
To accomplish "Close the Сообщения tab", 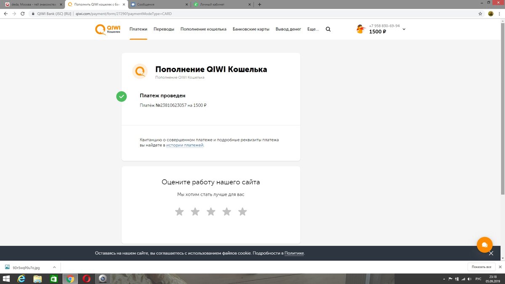I will (186, 5).
